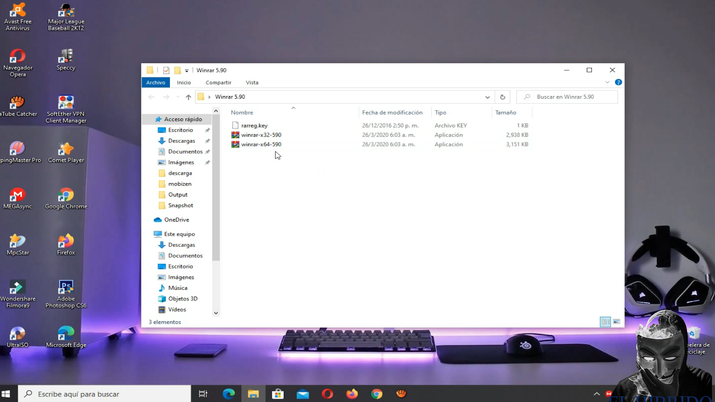Screen dimensions: 715x402
Task: Open aTube Catcher desktop icon
Action: 18,106
